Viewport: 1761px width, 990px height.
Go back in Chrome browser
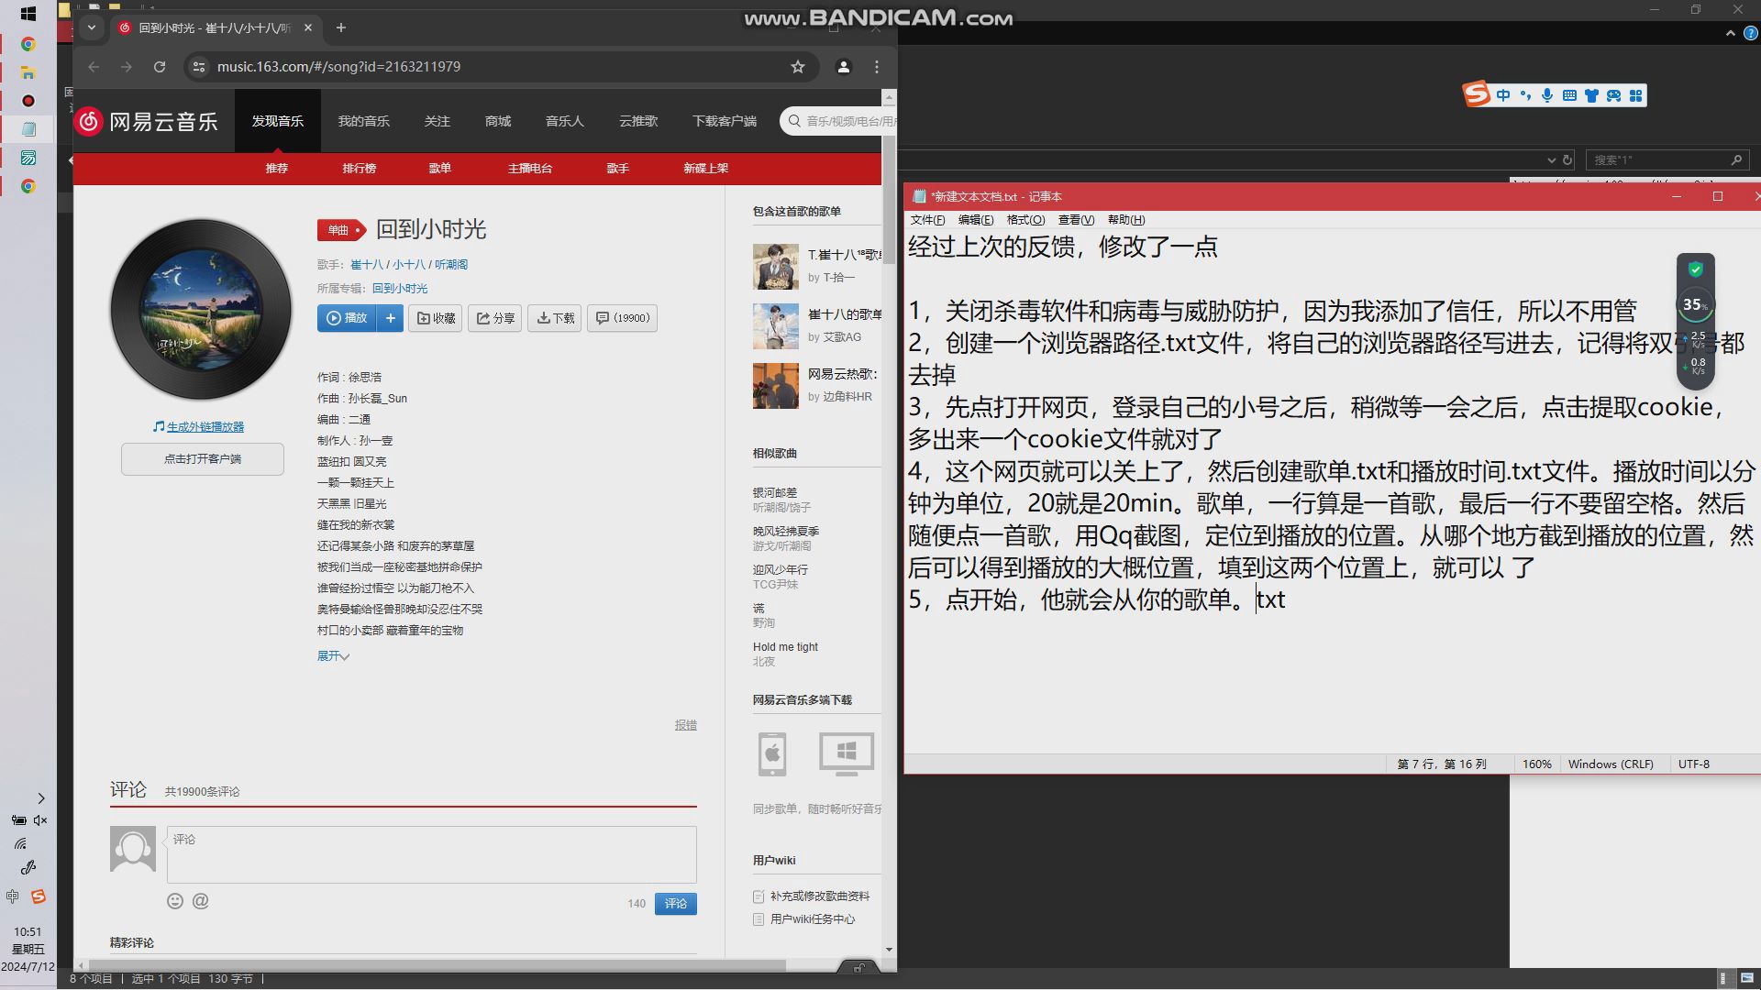coord(94,67)
